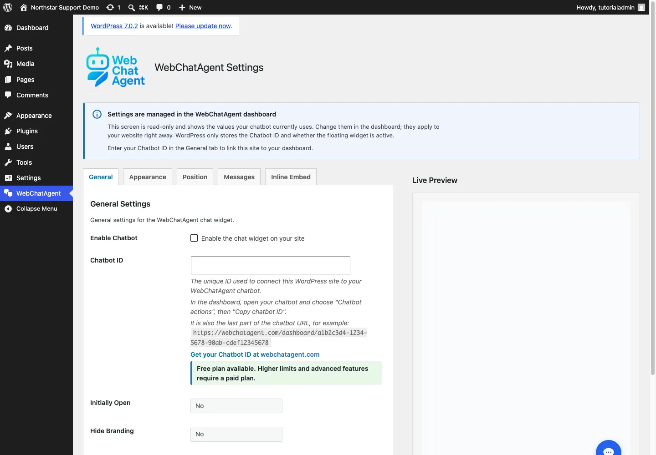The width and height of the screenshot is (656, 455).
Task: Click the Hide Branding label
Action: [x=112, y=431]
